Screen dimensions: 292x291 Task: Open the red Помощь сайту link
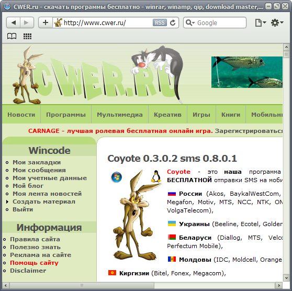point(34,263)
